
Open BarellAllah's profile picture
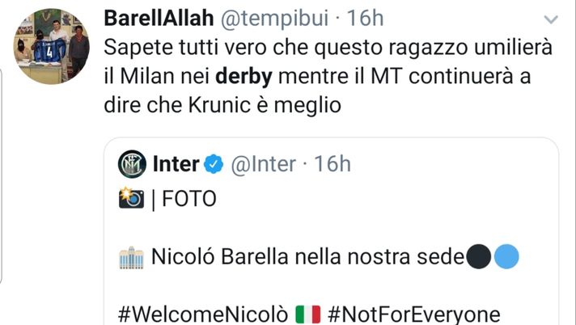coord(53,46)
